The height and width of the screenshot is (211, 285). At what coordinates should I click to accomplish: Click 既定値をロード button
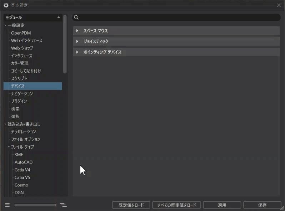point(131,205)
